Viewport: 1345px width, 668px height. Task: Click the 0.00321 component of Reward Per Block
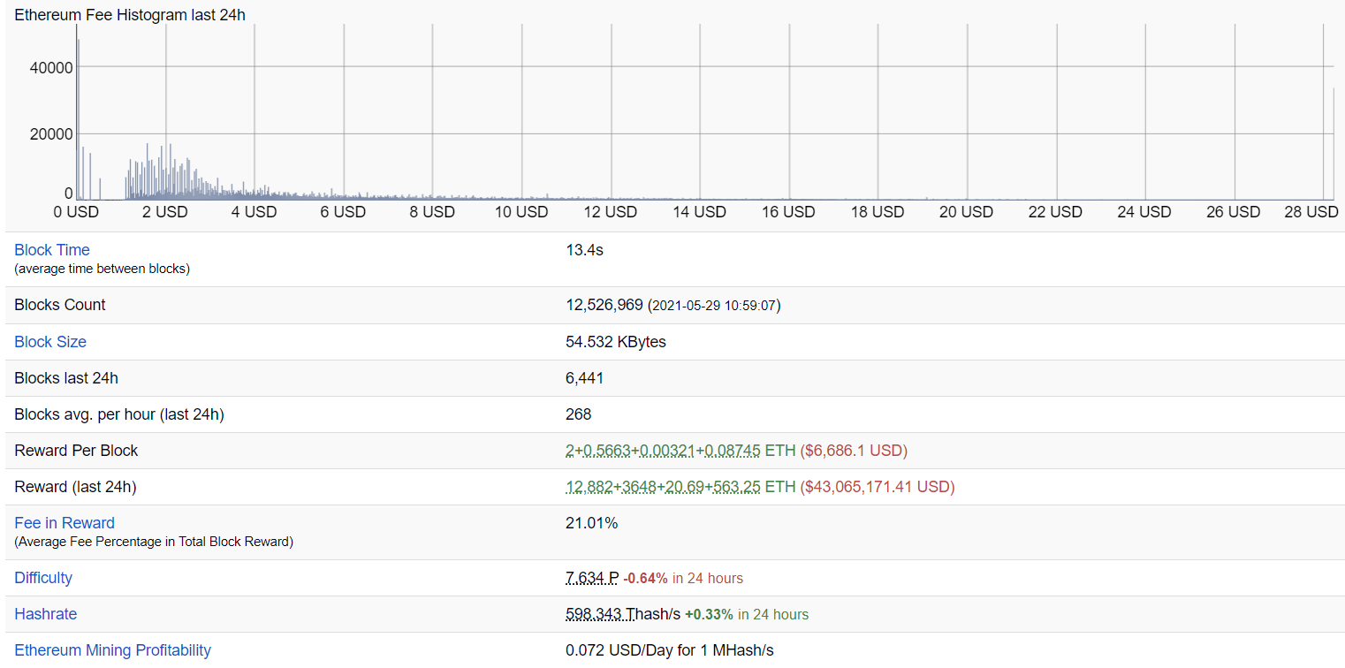(x=667, y=451)
